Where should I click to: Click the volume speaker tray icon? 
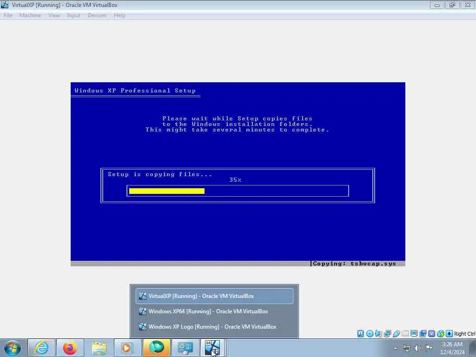(418, 348)
